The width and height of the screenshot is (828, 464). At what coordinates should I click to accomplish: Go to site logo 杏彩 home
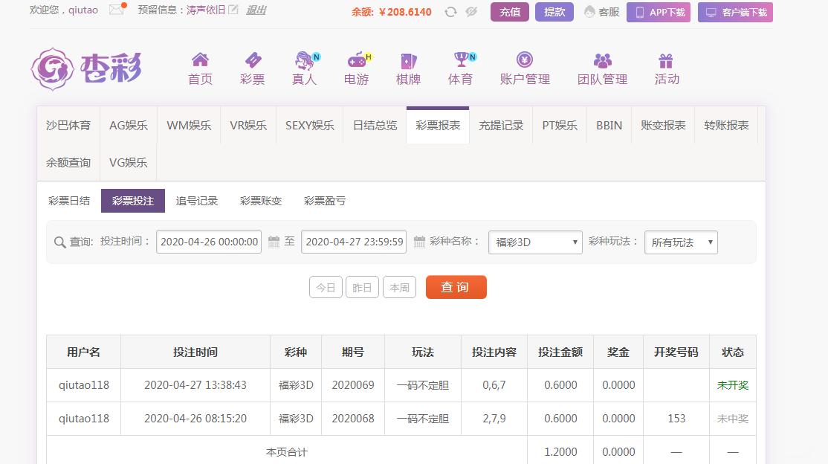click(86, 68)
